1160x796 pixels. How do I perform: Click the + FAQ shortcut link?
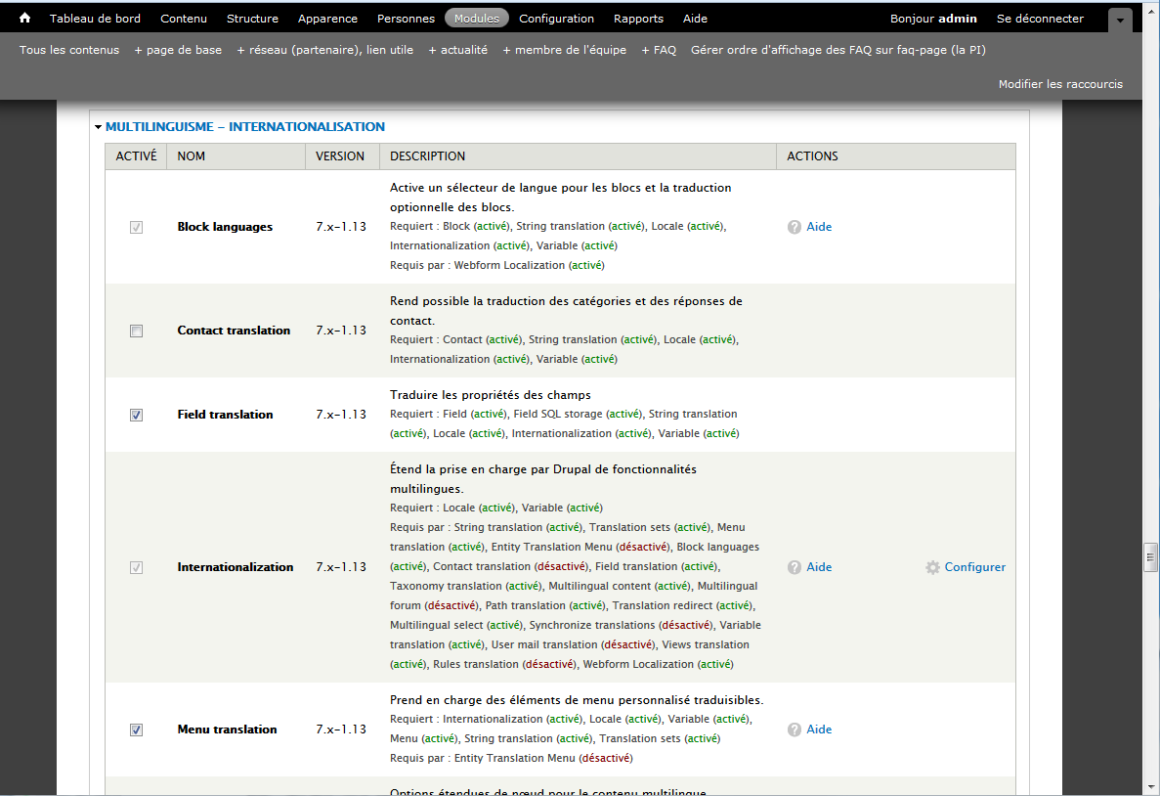tap(659, 50)
